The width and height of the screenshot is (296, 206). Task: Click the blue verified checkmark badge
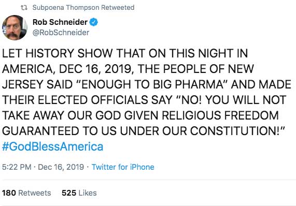click(94, 22)
